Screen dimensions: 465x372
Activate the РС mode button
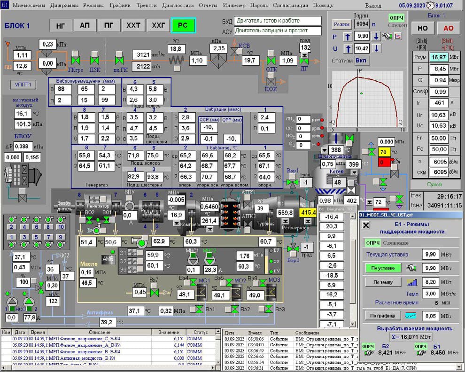point(183,26)
